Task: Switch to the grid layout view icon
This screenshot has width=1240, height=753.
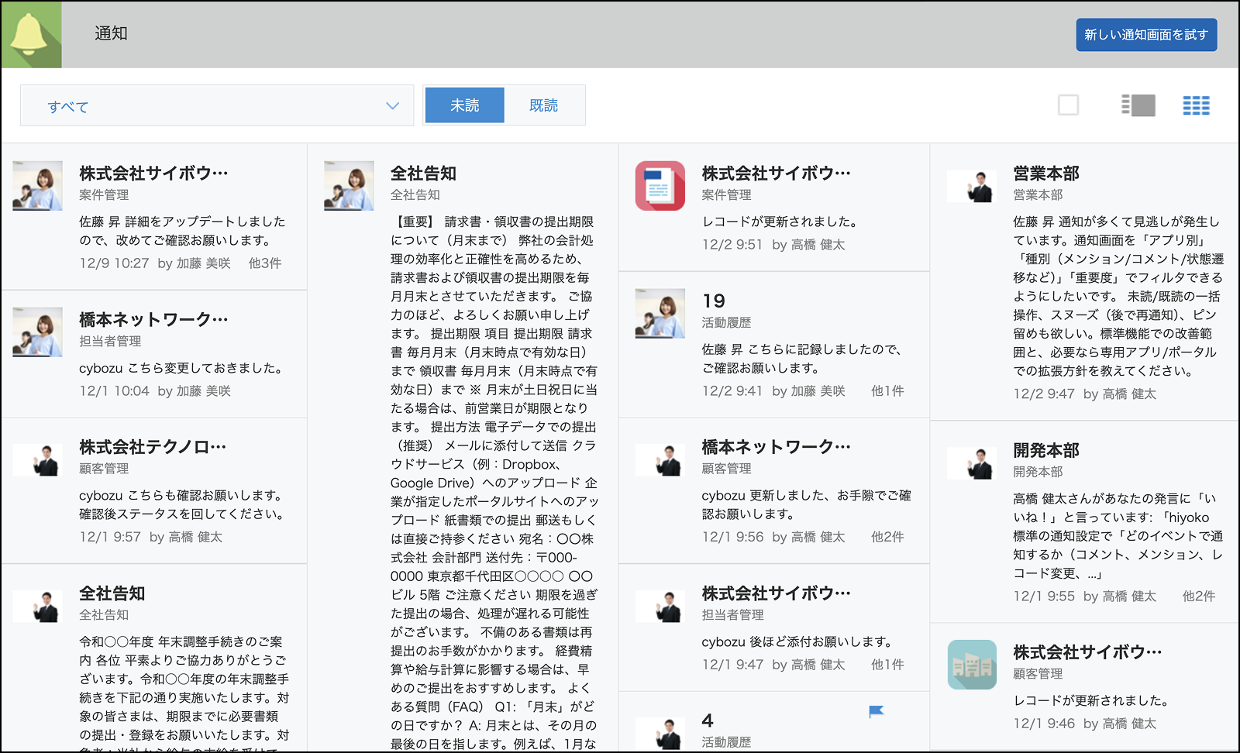Action: pyautogui.click(x=1196, y=105)
